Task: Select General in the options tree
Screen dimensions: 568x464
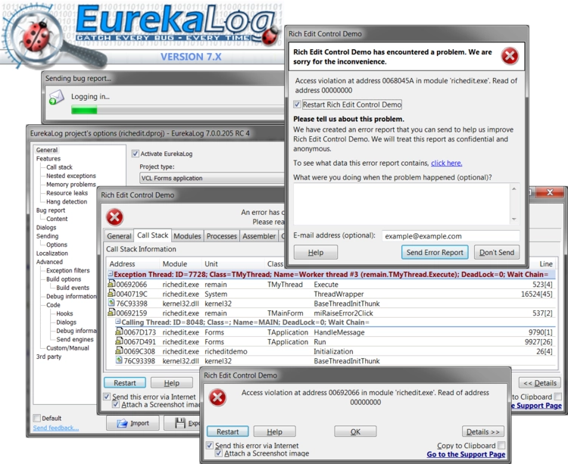Action: (x=47, y=150)
